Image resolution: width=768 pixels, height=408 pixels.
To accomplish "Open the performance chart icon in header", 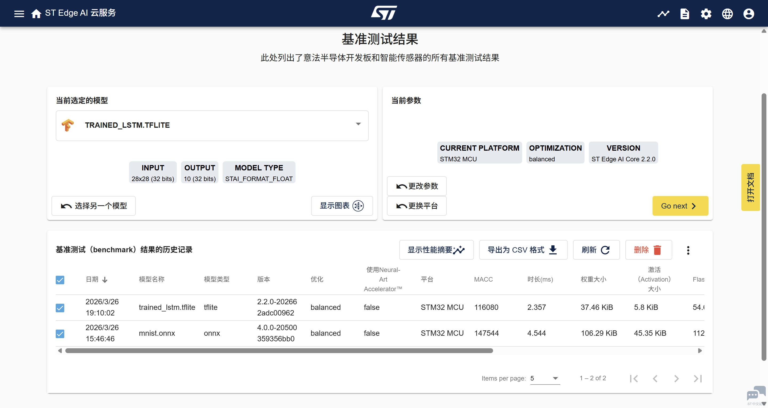I will tap(663, 14).
